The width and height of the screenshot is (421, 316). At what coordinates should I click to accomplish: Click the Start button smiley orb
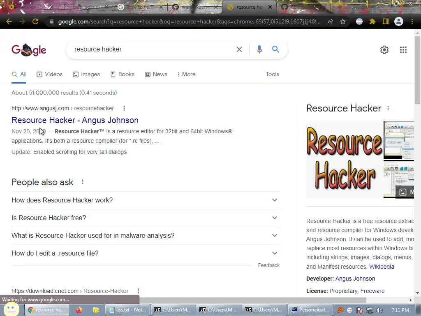(11, 309)
